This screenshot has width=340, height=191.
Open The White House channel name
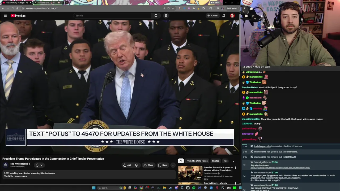click(x=19, y=164)
